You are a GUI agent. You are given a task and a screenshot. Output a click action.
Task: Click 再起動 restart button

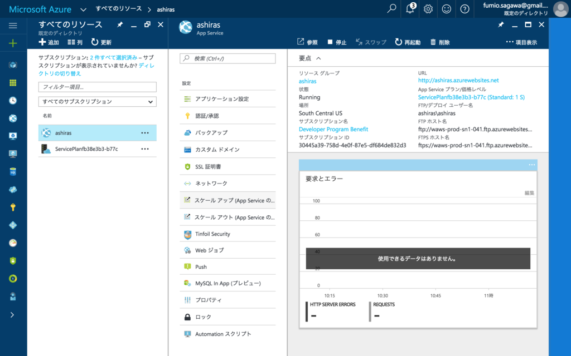[408, 42]
